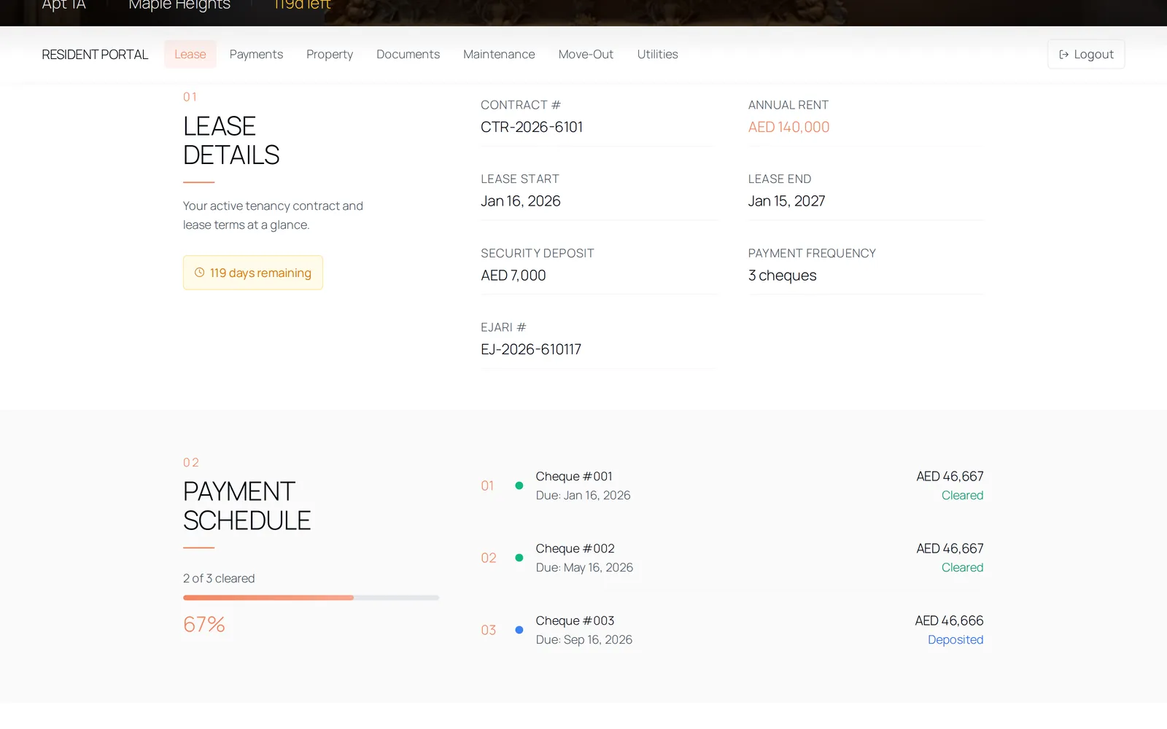Screen dimensions: 1167x729
Task: Click lease start Jan 16, 2026
Action: pos(521,201)
